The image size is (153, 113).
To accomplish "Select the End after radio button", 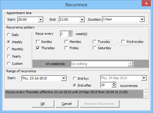I will click(75, 85).
